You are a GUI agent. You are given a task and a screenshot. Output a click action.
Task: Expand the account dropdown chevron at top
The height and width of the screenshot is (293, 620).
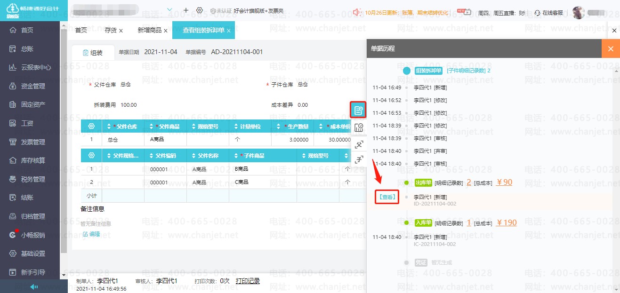coord(169,9)
